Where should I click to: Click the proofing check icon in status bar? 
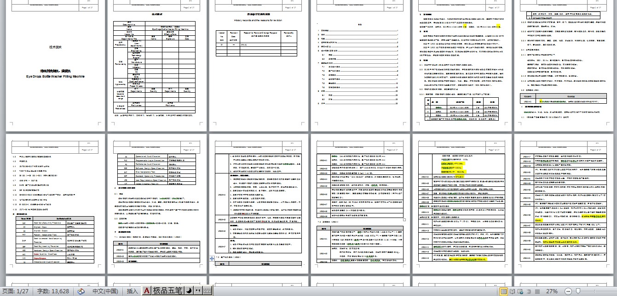tap(81, 291)
